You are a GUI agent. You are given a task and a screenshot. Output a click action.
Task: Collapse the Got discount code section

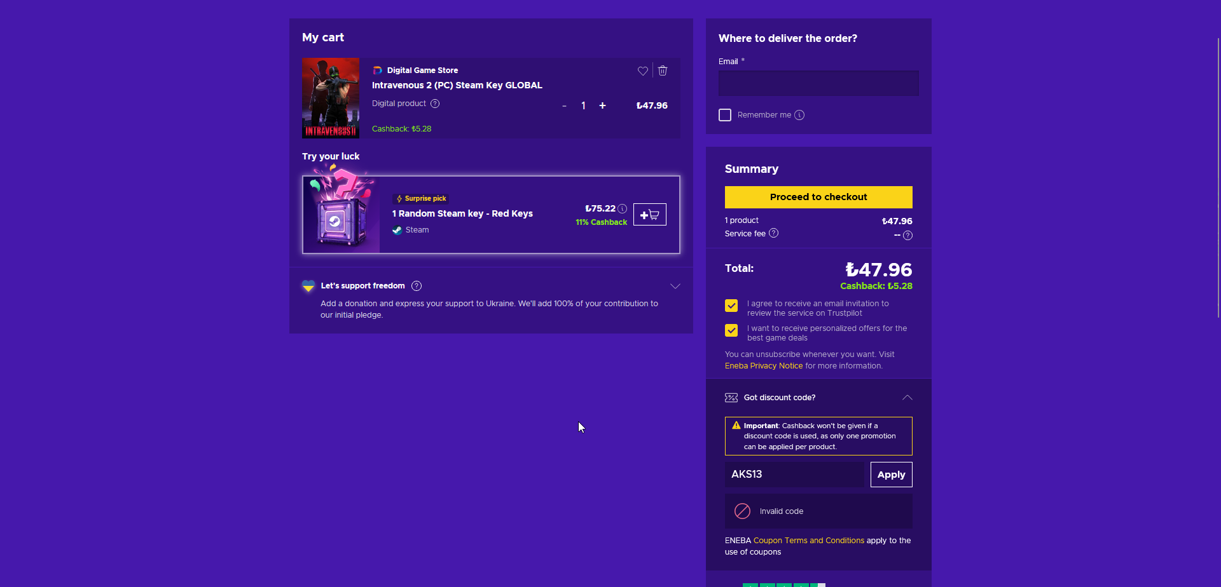[x=907, y=398]
